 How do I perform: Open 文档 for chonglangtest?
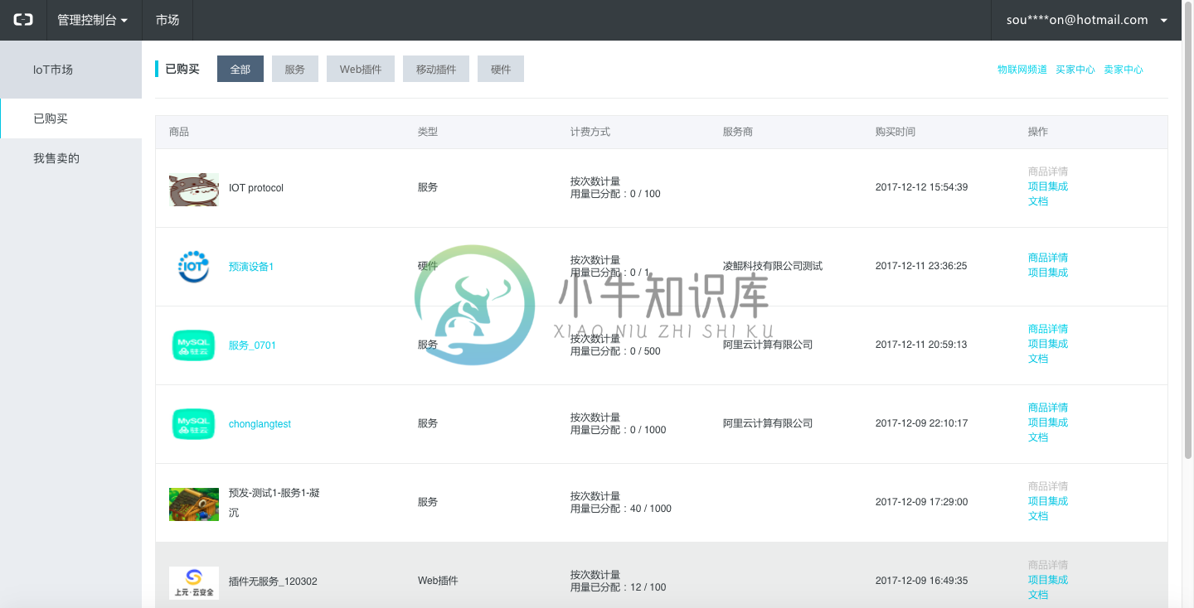pos(1038,437)
